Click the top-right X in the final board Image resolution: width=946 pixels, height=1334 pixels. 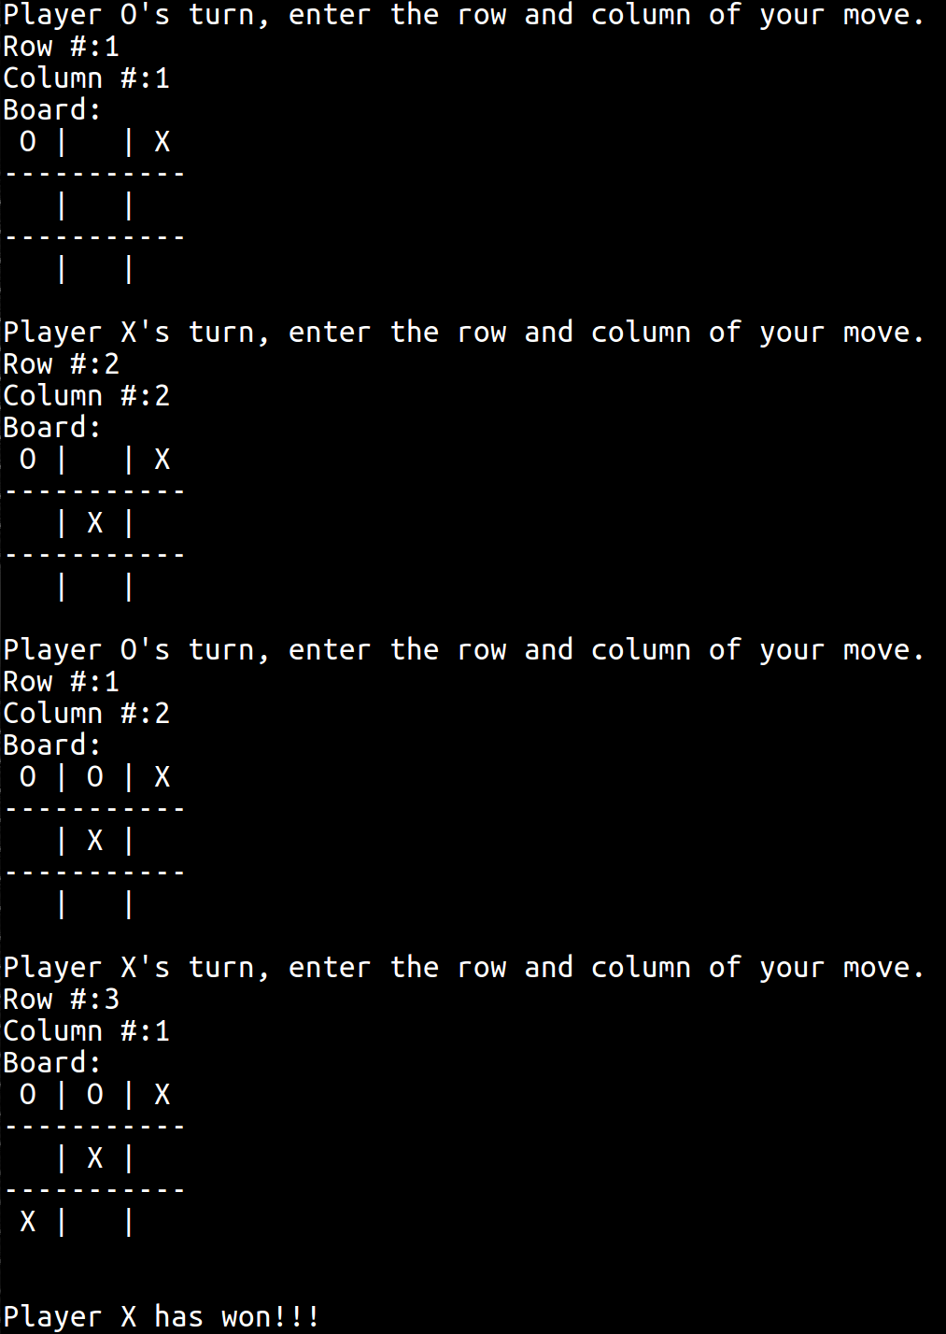tap(162, 1095)
